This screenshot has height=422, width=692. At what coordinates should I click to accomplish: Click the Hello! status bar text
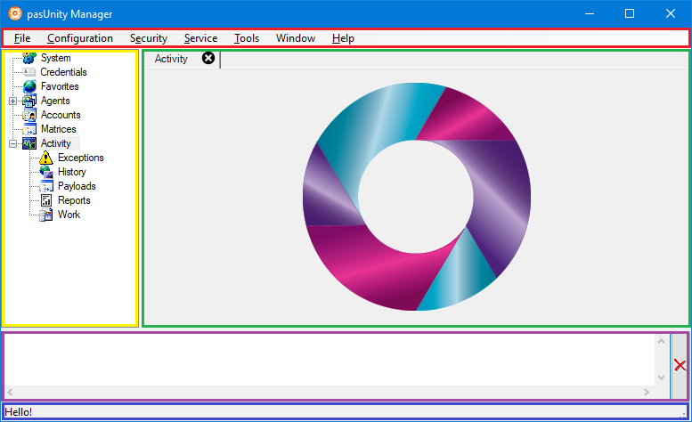click(x=19, y=412)
